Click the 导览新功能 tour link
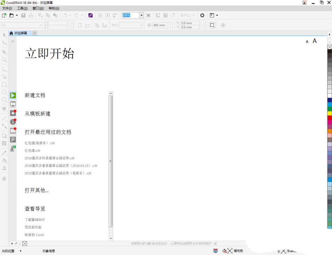 click(33, 227)
